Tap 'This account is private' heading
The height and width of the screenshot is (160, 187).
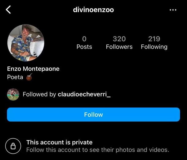[x=59, y=142]
